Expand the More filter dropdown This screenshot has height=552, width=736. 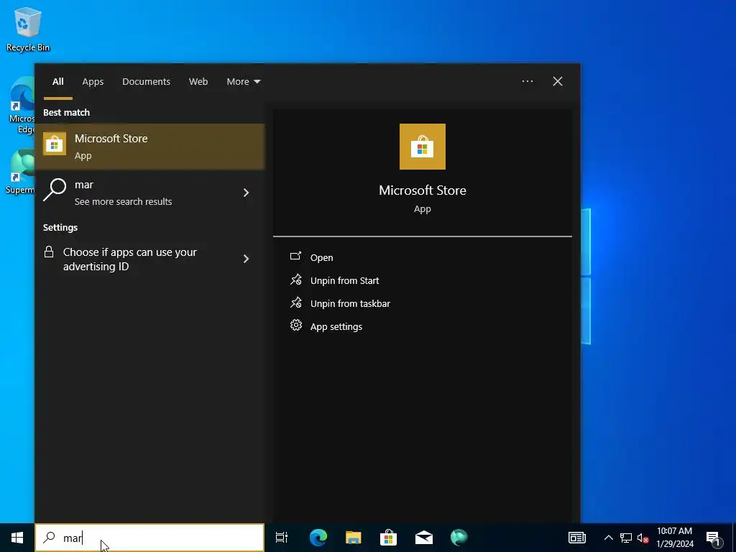click(x=243, y=82)
